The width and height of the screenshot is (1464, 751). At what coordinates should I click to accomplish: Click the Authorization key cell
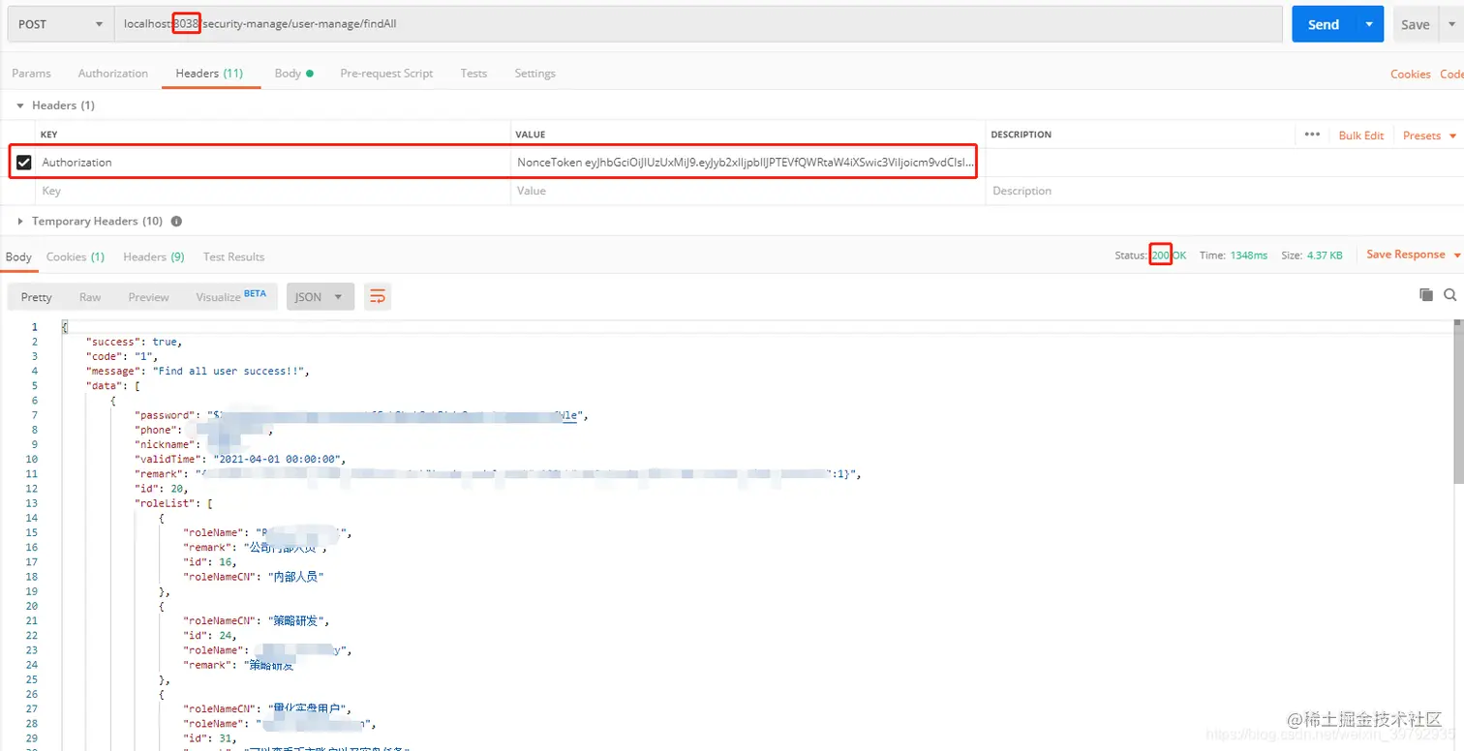click(x=273, y=163)
